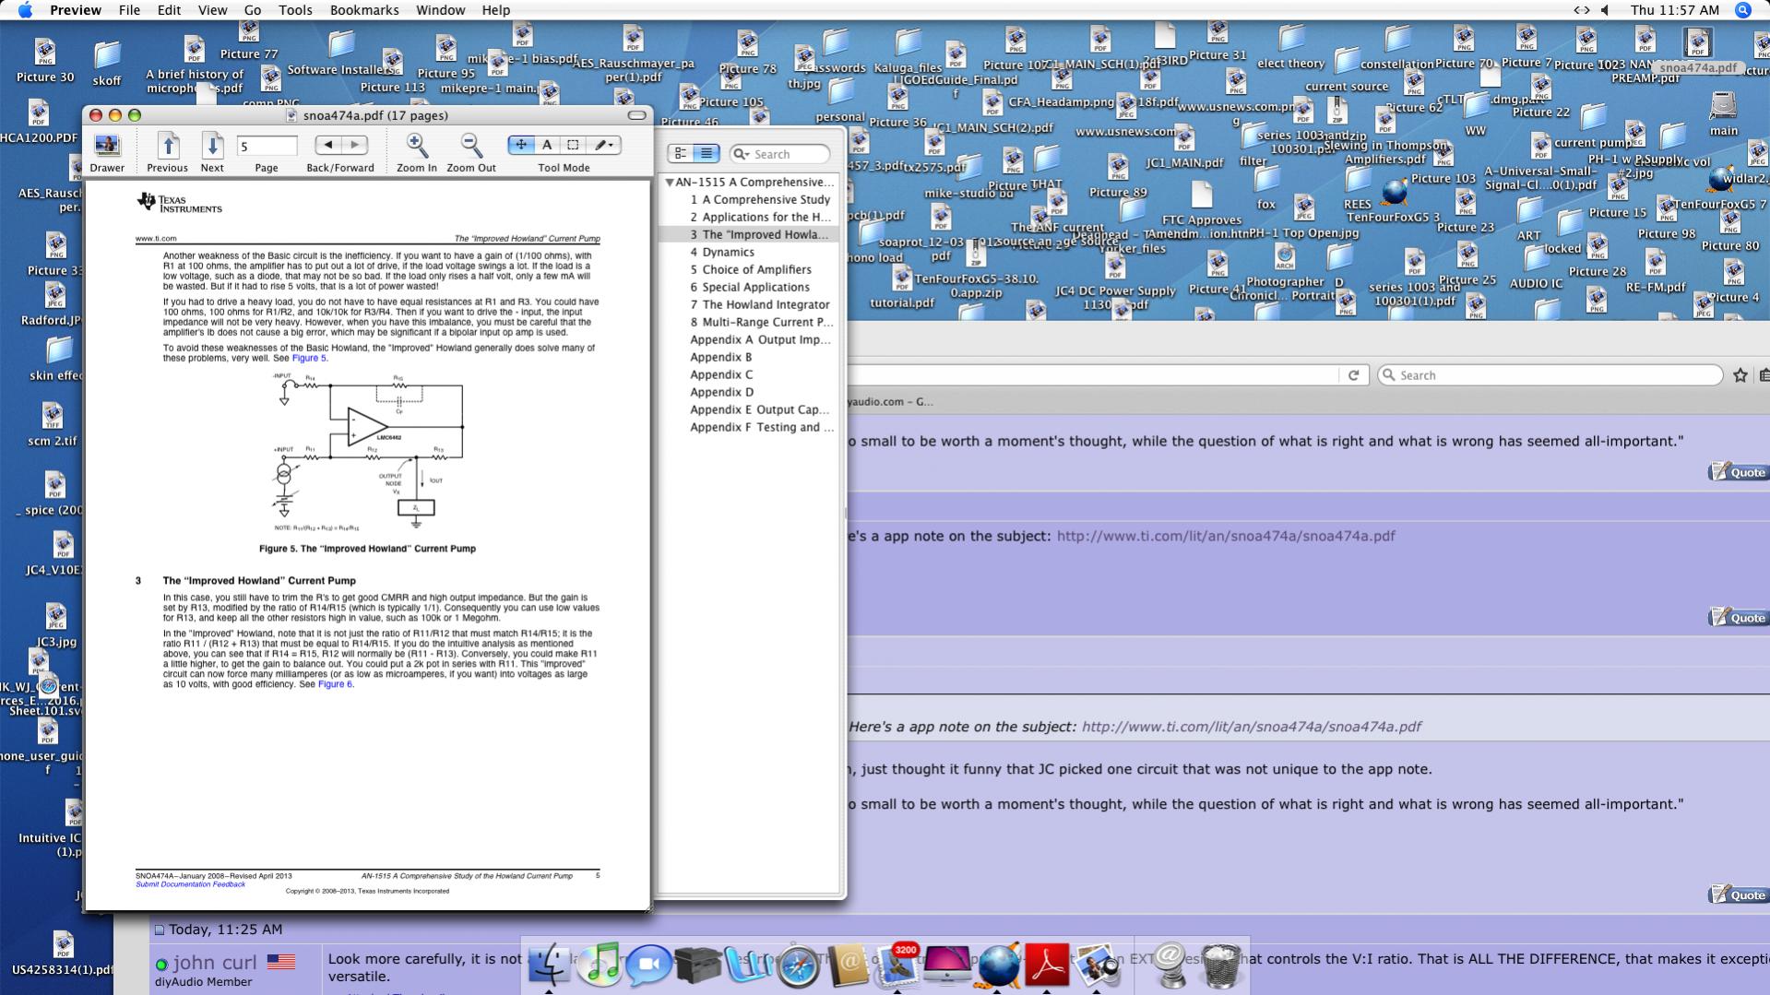Open Adobe Acrobat from the Dock
Image resolution: width=1770 pixels, height=995 pixels.
[1047, 965]
